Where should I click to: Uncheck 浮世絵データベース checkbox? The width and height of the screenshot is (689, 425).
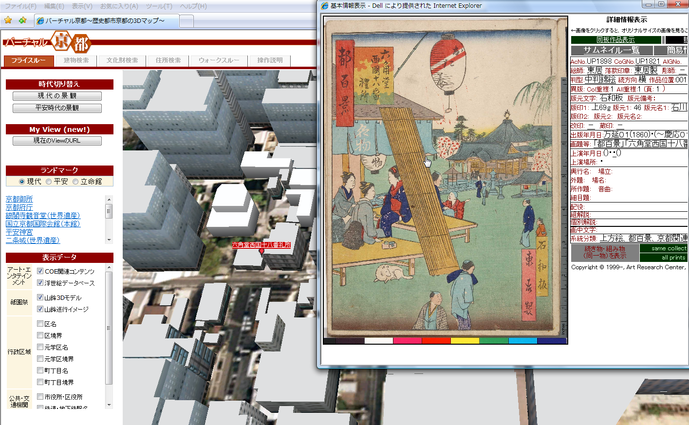tap(40, 283)
